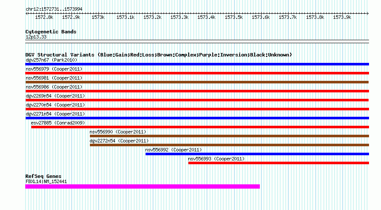
Task: Click the magenta FBXL14 gene bar
Action: [143, 186]
